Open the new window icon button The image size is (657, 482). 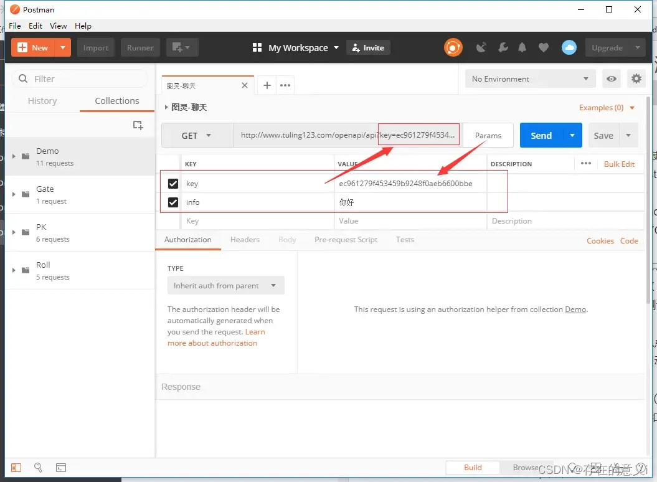[182, 47]
